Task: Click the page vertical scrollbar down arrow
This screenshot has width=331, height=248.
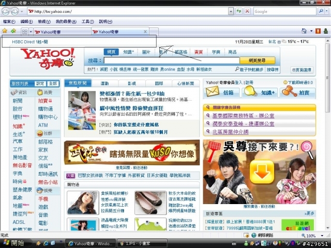Action: pyautogui.click(x=328, y=228)
